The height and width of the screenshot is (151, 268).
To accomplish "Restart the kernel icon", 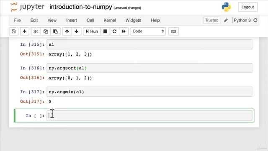I will click(114, 31).
